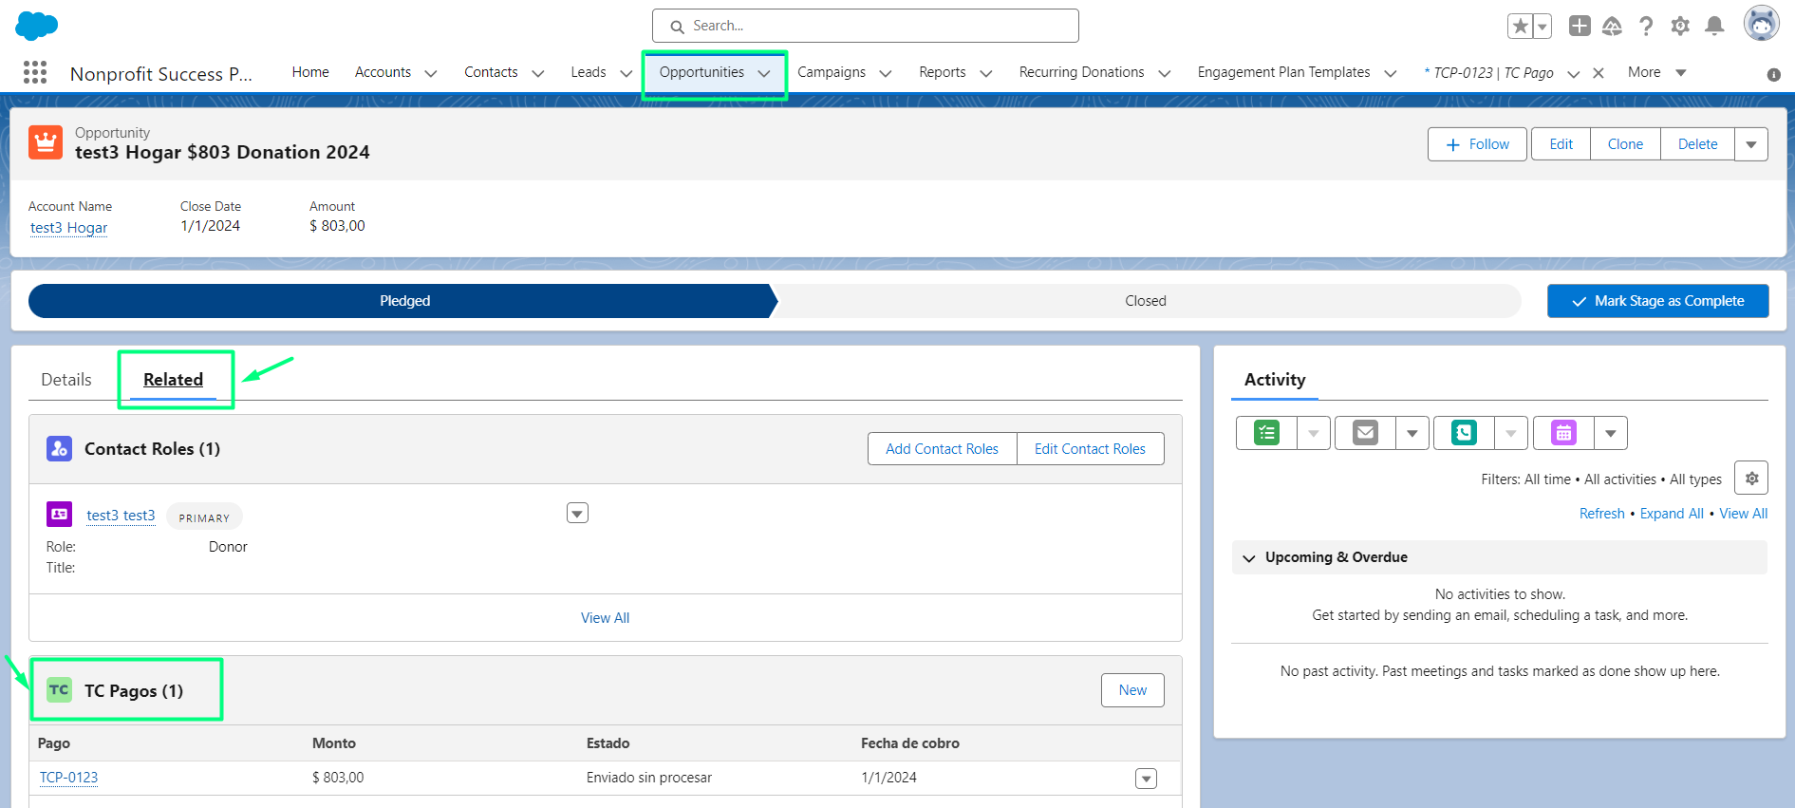Viewport: 1795px width, 808px height.
Task: Click Add Contact Roles button
Action: pos(942,449)
